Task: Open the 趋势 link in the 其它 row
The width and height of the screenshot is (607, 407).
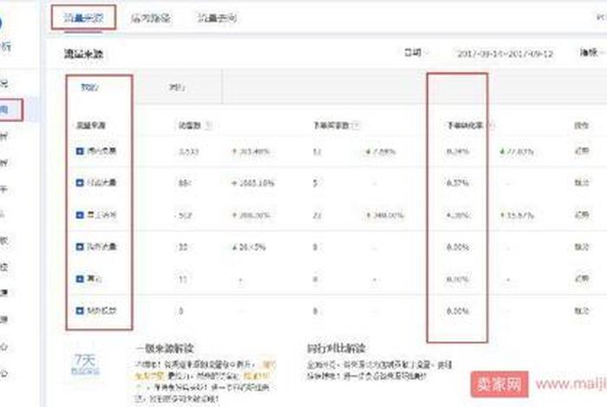Action: click(582, 279)
